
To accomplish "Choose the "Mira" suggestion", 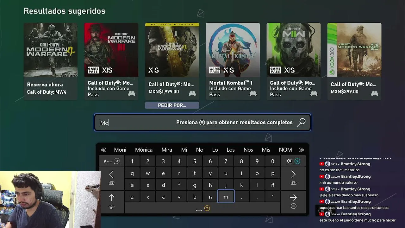I will point(167,150).
